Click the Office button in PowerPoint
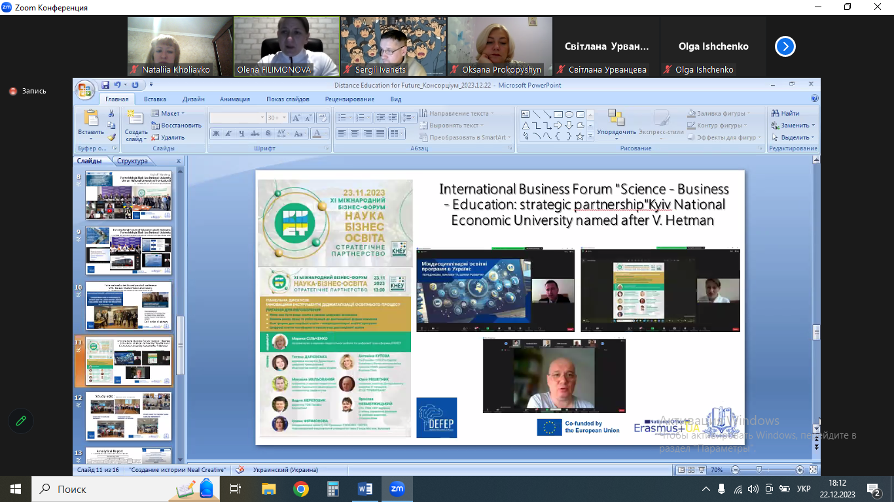The height and width of the screenshot is (502, 894). coord(85,90)
